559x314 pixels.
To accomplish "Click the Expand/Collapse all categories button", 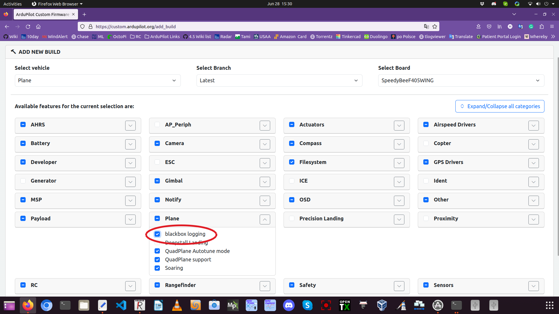I will [500, 106].
